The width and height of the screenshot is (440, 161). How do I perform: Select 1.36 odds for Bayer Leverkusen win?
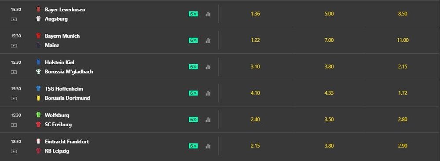[255, 14]
